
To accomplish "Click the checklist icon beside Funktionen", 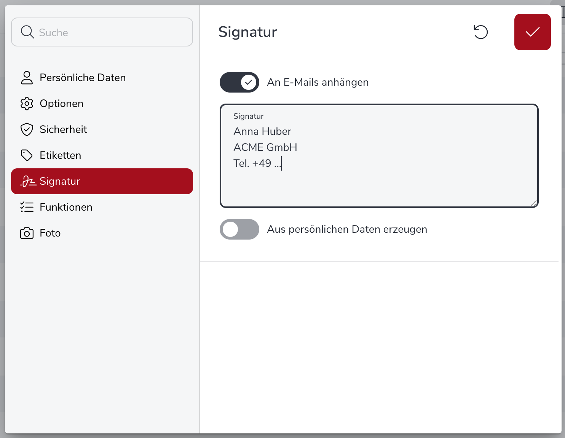I will pyautogui.click(x=27, y=207).
